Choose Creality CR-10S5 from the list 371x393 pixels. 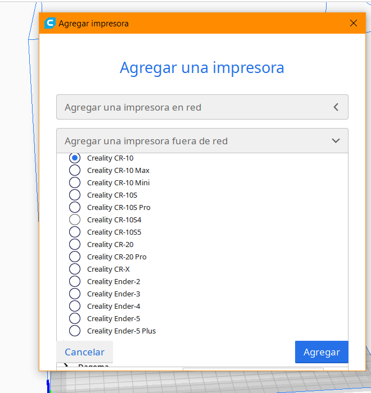point(75,232)
